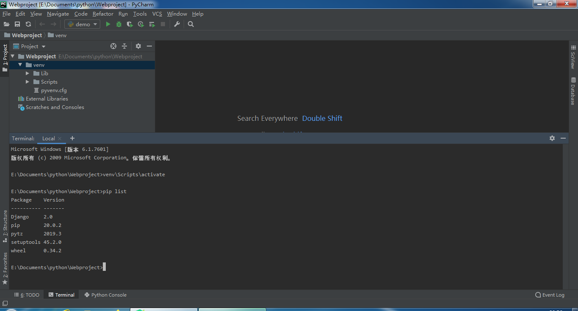Viewport: 578px width, 311px height.
Task: Open the Python Console tool window
Action: tap(105, 295)
